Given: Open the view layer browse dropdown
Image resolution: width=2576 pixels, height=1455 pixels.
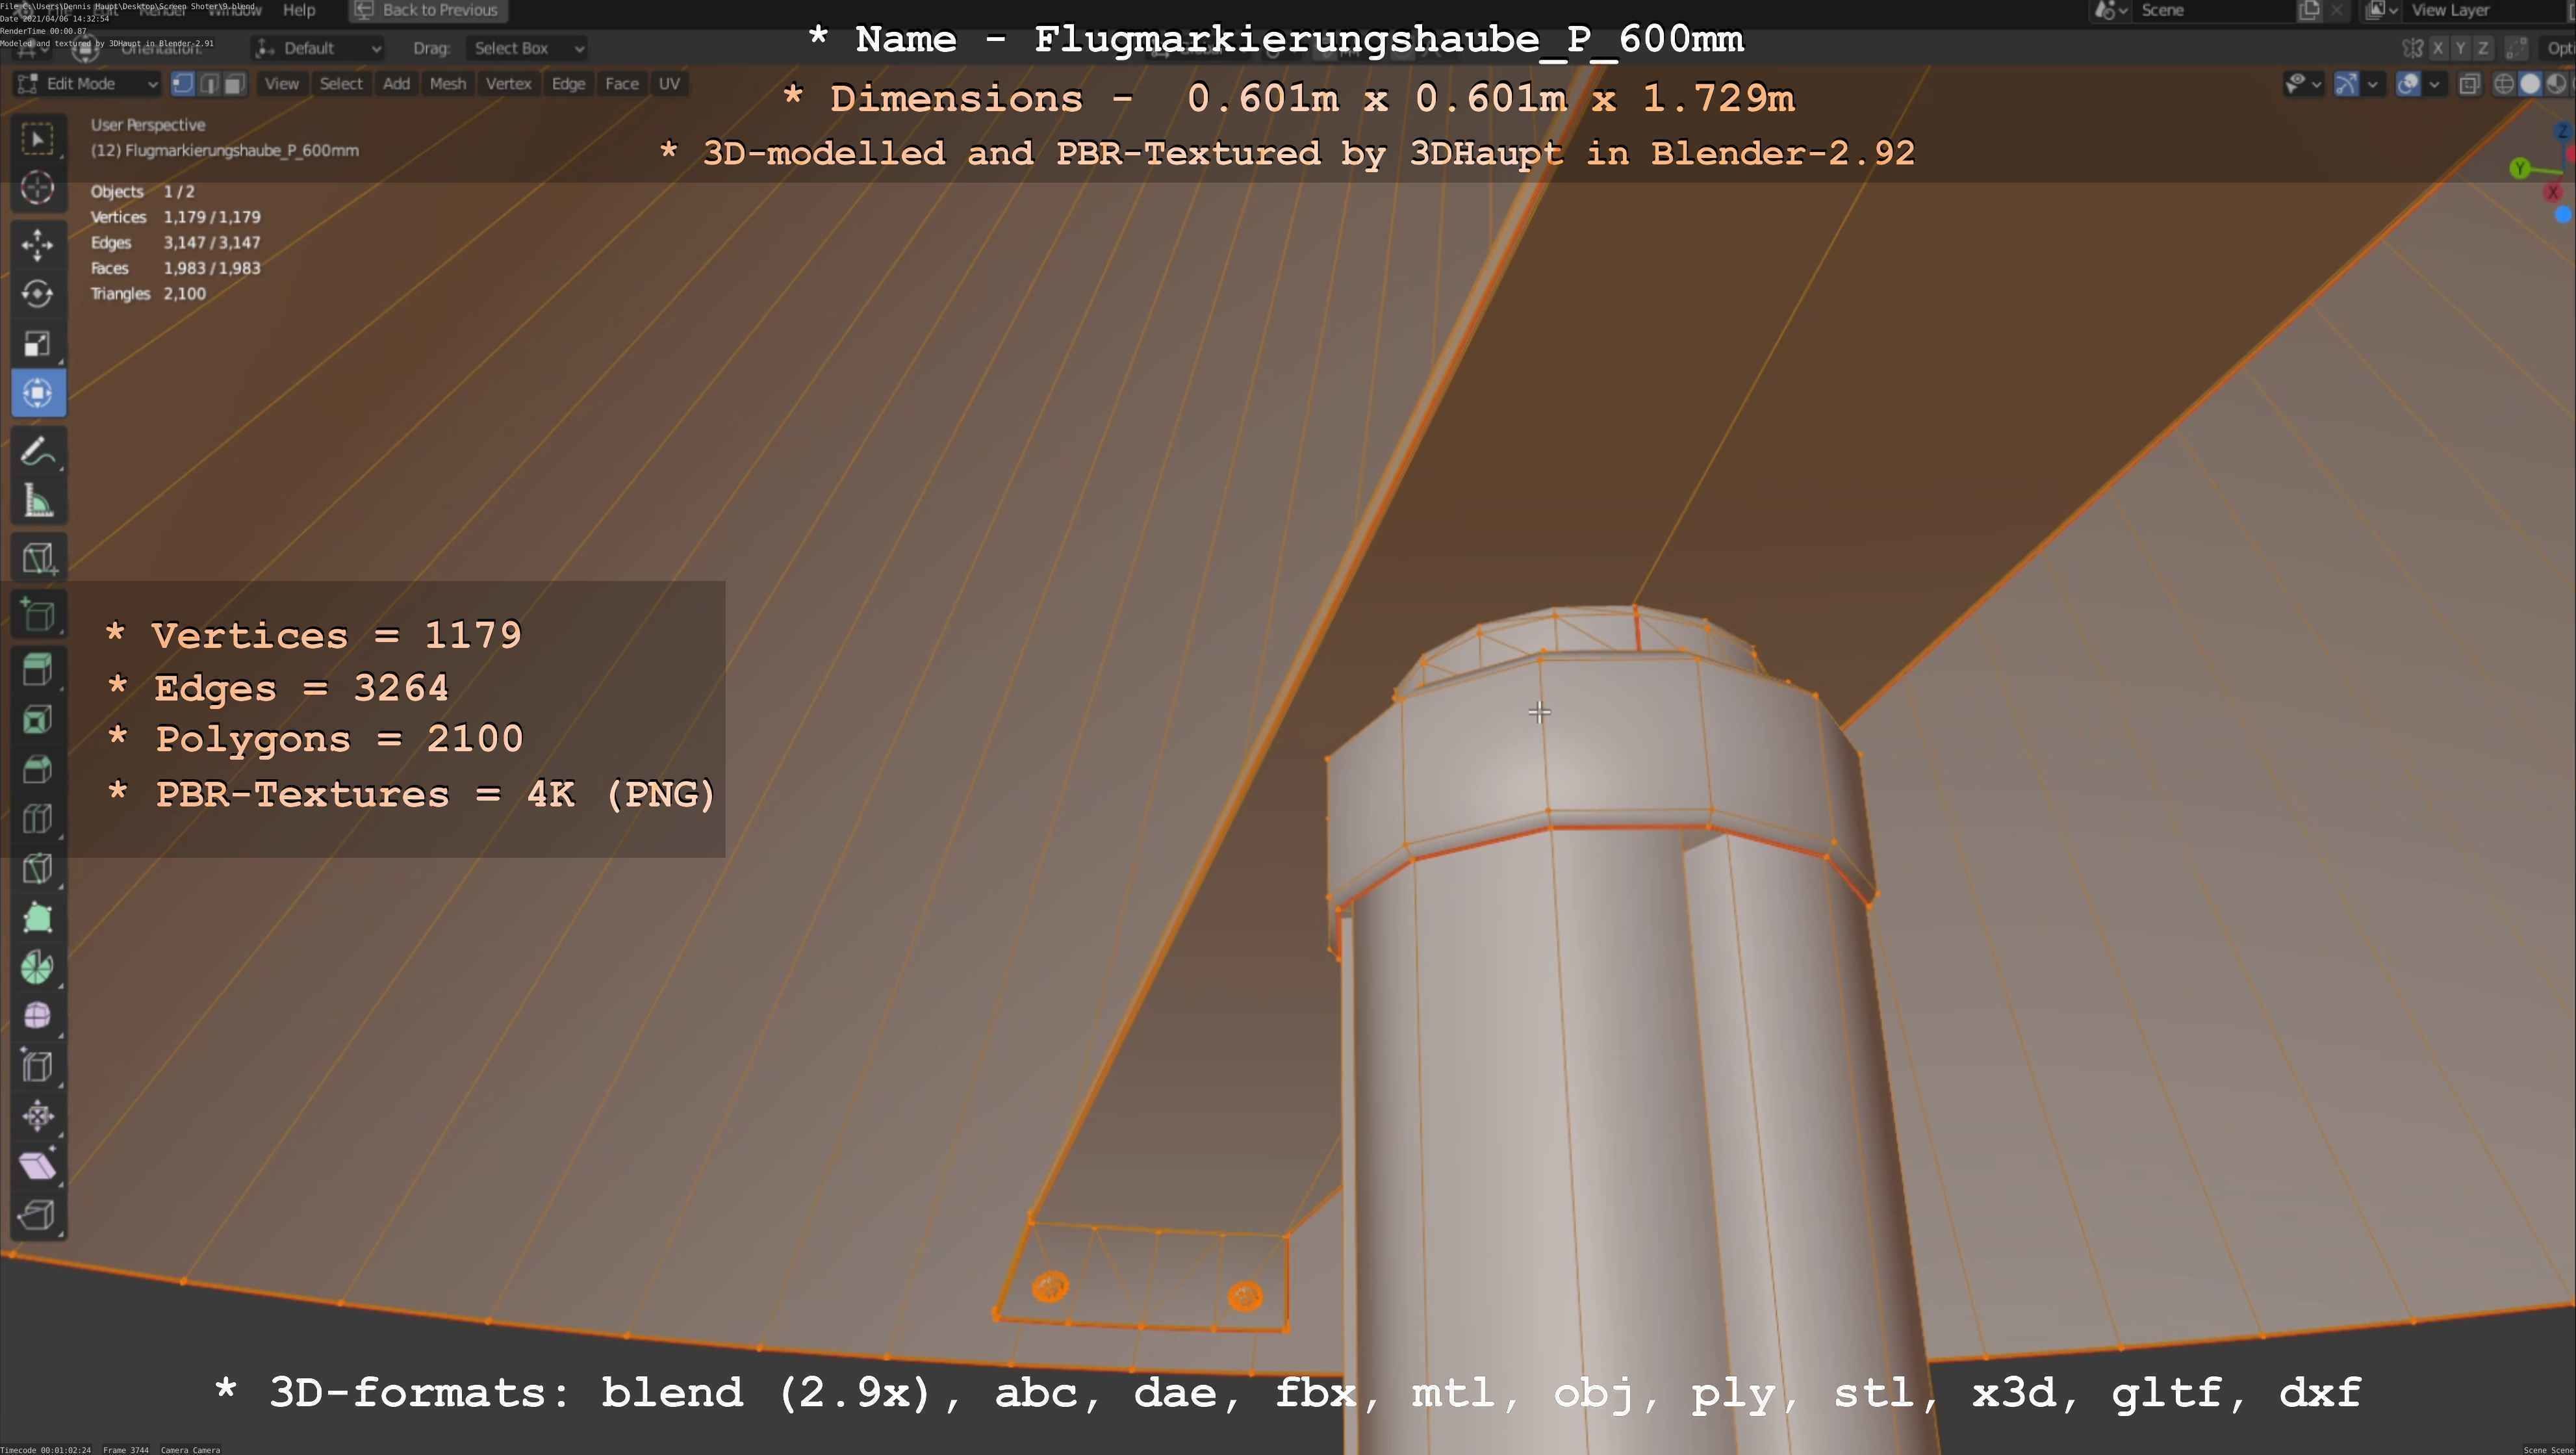Looking at the screenshot, I should pyautogui.click(x=2382, y=10).
